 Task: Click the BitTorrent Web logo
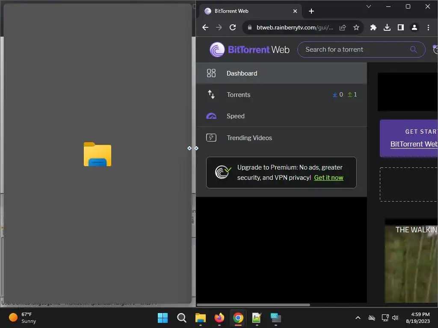249,50
